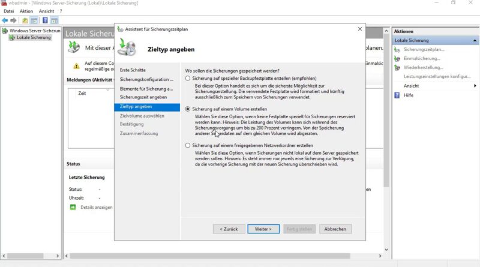This screenshot has width=480, height=267.
Task: Open the Aktion menu
Action: coord(26,11)
